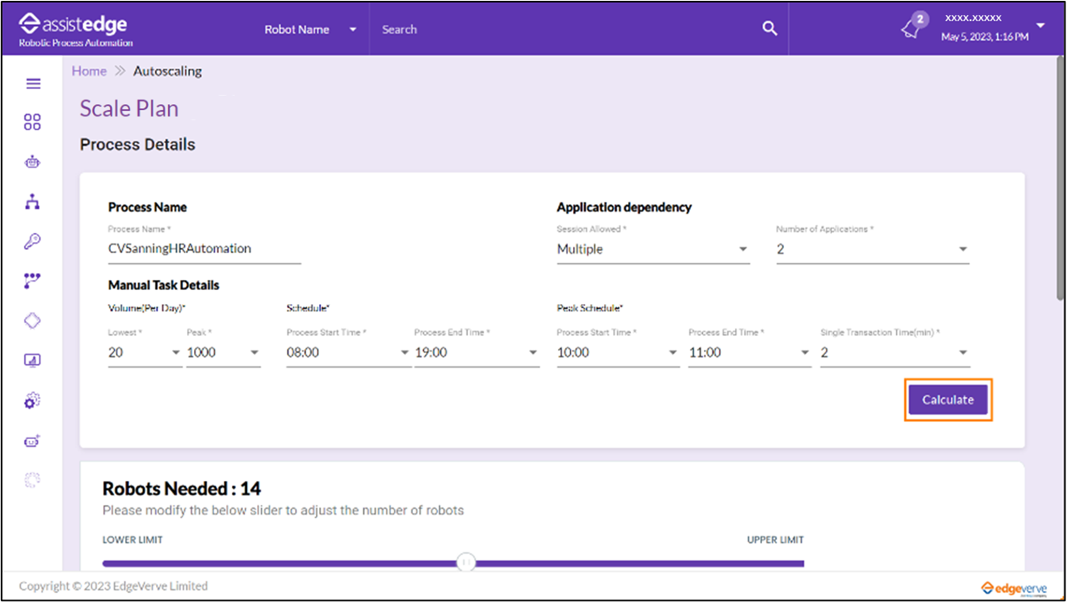The height and width of the screenshot is (602, 1068).
Task: Click the Process Name input field
Action: pos(204,249)
